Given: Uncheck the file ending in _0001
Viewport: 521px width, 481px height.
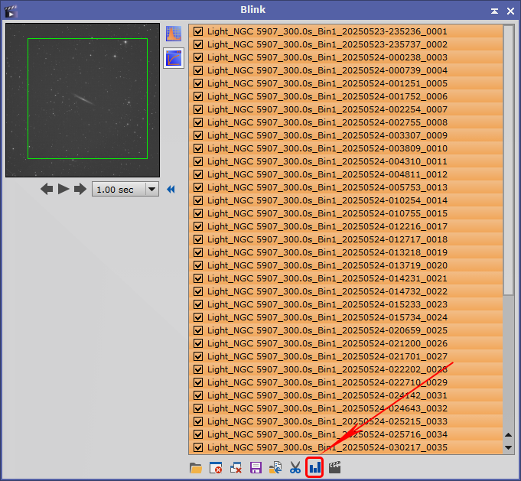Looking at the screenshot, I should click(x=198, y=31).
